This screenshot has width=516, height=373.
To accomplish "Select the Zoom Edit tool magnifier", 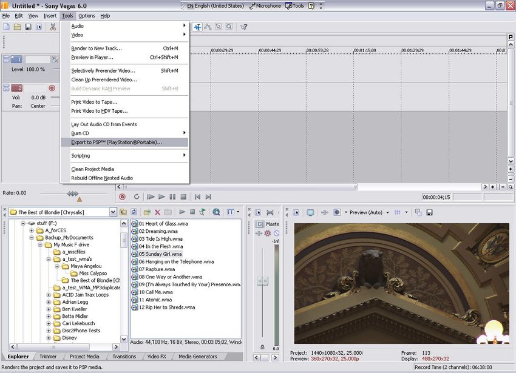I will pos(229,27).
